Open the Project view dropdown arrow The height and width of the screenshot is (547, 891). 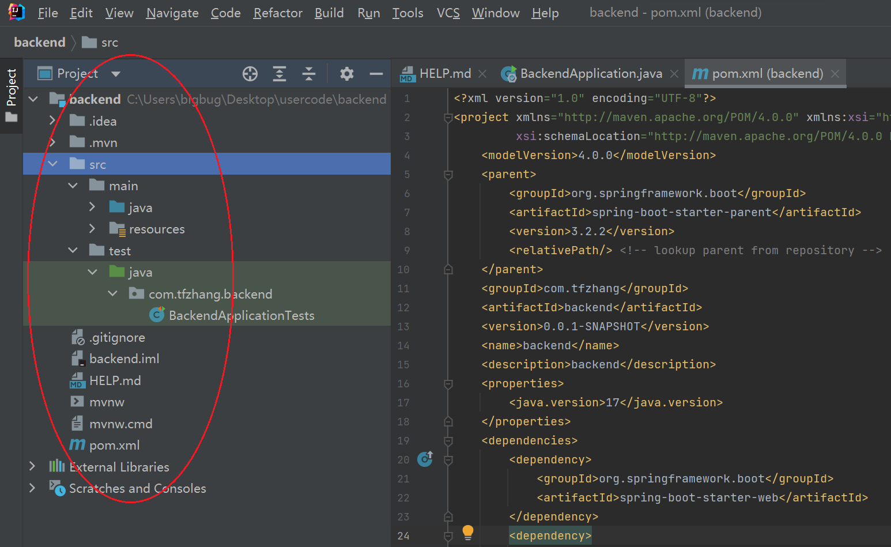(x=116, y=74)
